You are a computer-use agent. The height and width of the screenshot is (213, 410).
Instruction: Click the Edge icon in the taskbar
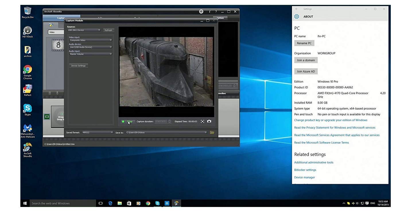110,203
